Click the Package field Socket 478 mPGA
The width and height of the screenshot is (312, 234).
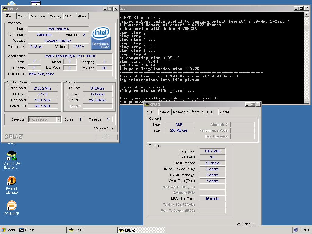point(58,41)
